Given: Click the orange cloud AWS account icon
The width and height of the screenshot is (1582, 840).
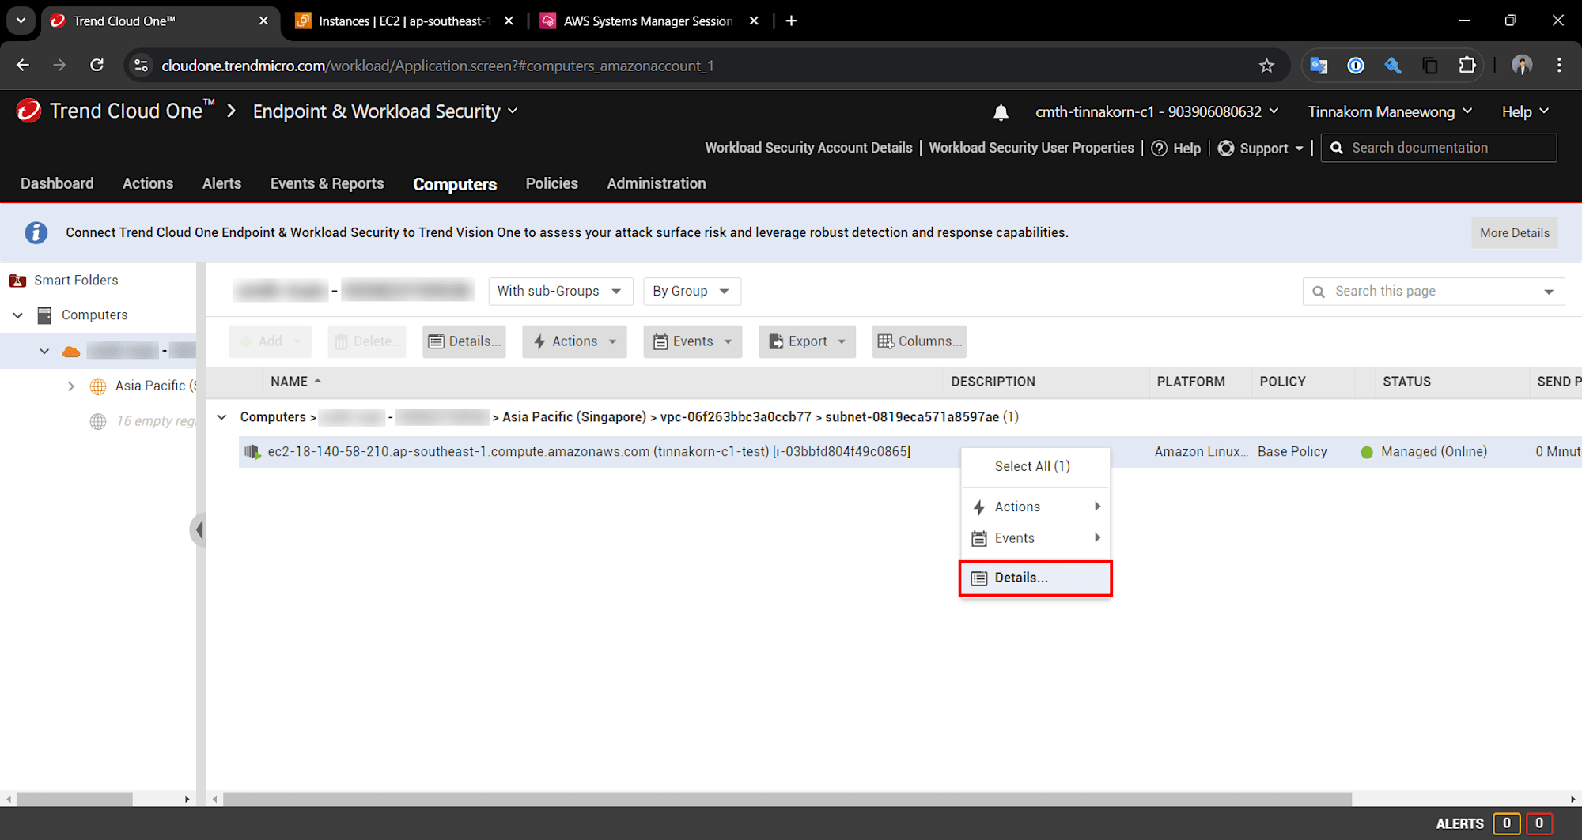Looking at the screenshot, I should point(71,351).
